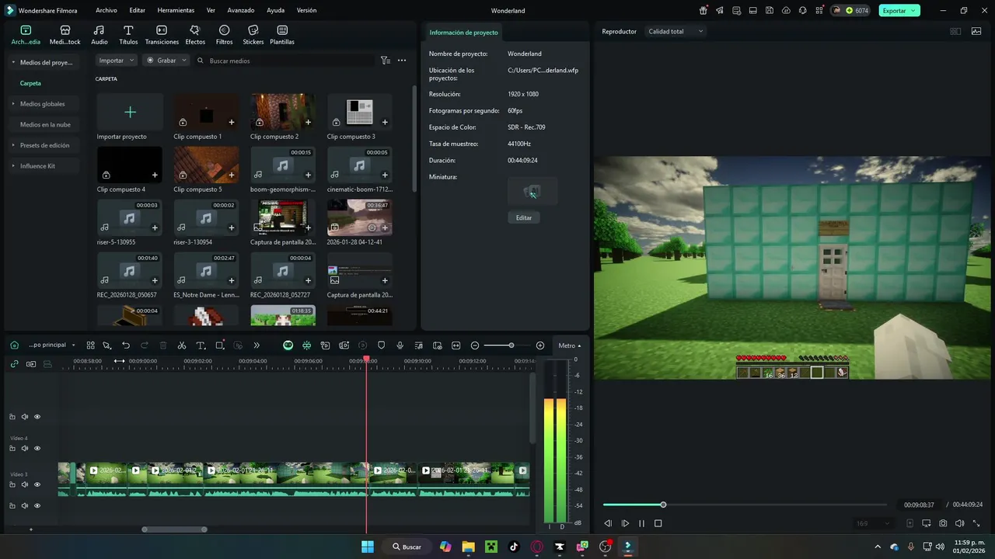Click the Editar thumbnail button
995x559 pixels.
tap(524, 217)
